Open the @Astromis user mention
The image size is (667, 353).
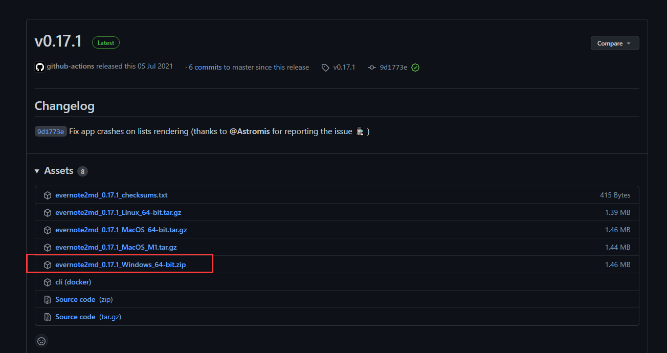point(250,131)
